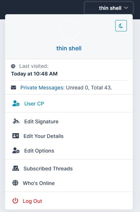Click the signature scribble icon
This screenshot has height=212, width=140.
point(16,121)
